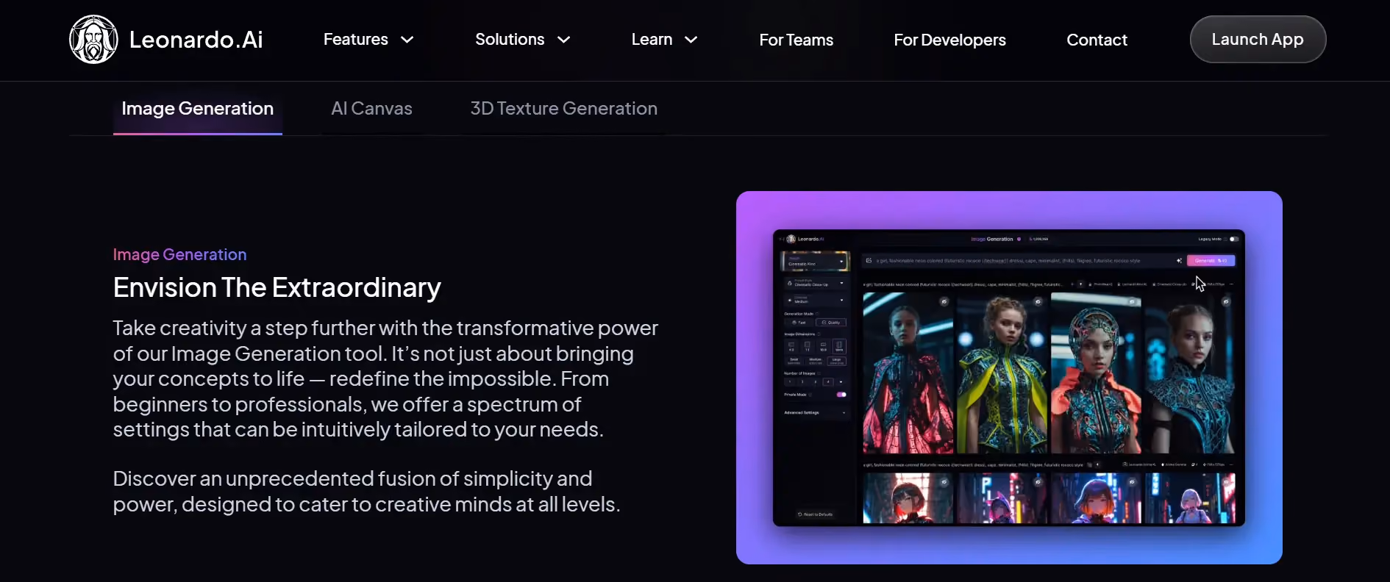Click the Leonardo.Ai wizard logo icon
Screen dimensions: 1390x582
pos(93,40)
